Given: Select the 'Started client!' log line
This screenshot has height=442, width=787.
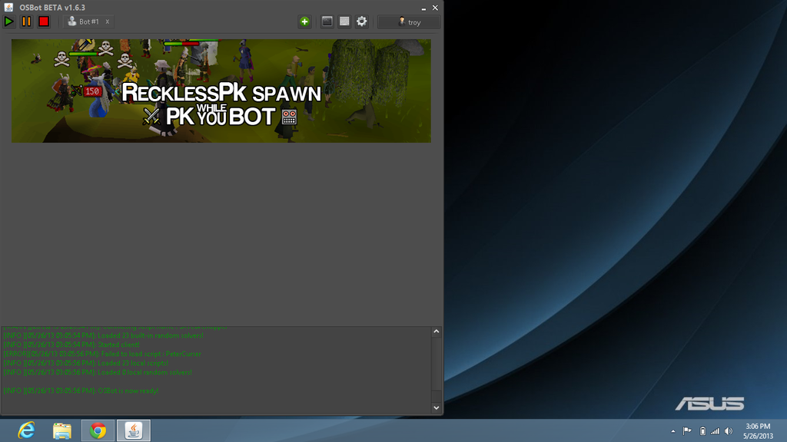Looking at the screenshot, I should point(71,345).
